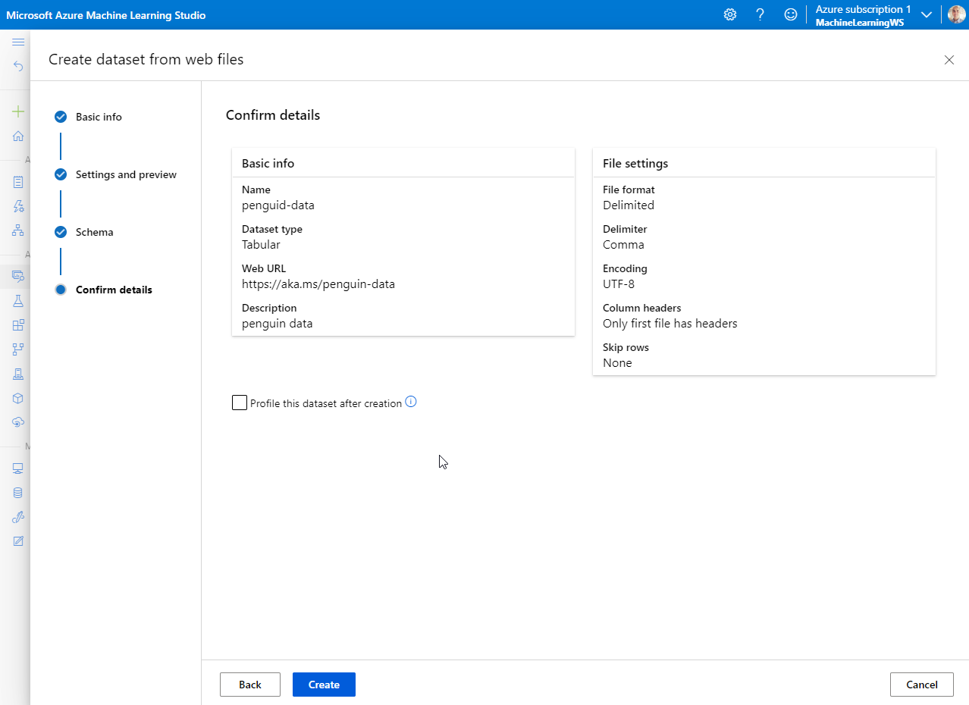Click the hamburger menu icon in sidebar
Viewport: 969px width, 705px height.
18,42
